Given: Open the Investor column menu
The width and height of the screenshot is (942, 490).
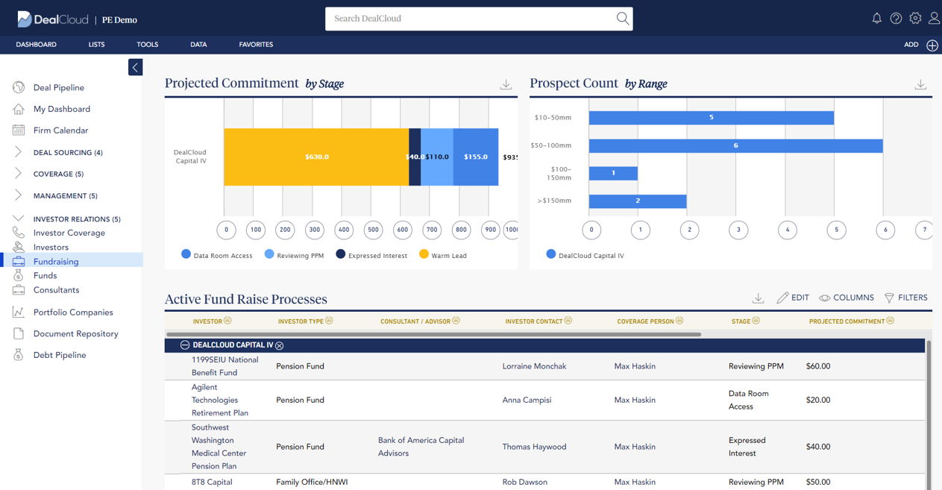Looking at the screenshot, I should (x=228, y=321).
